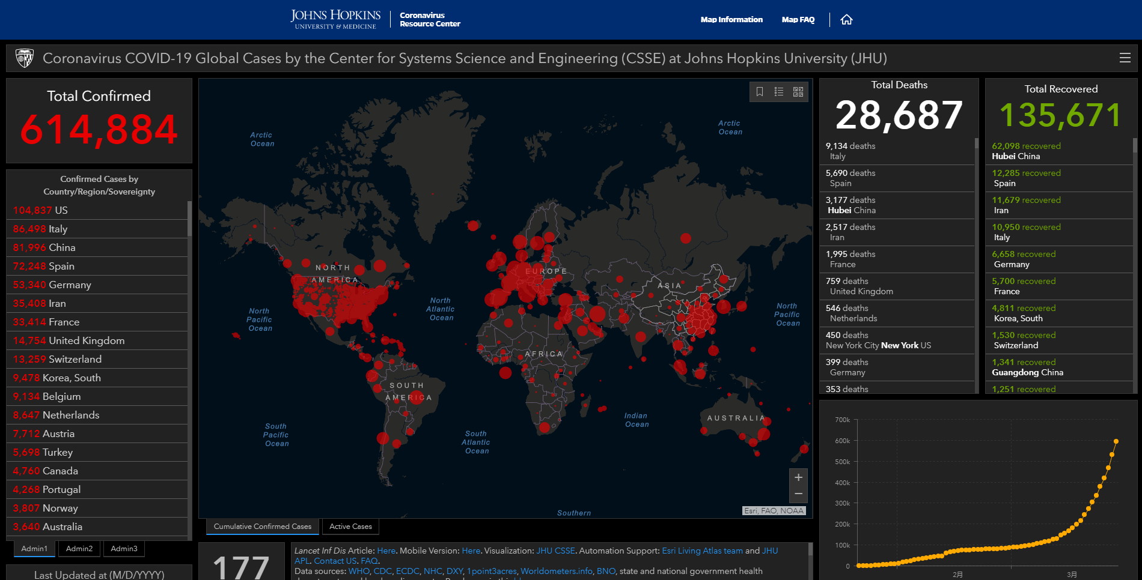Viewport: 1142px width, 580px height.
Task: Select the Admin2 tab
Action: click(79, 549)
